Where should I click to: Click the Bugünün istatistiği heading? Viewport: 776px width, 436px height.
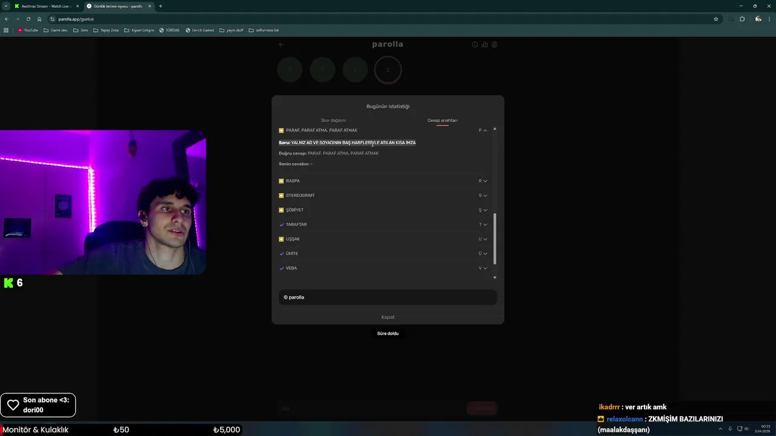point(388,107)
